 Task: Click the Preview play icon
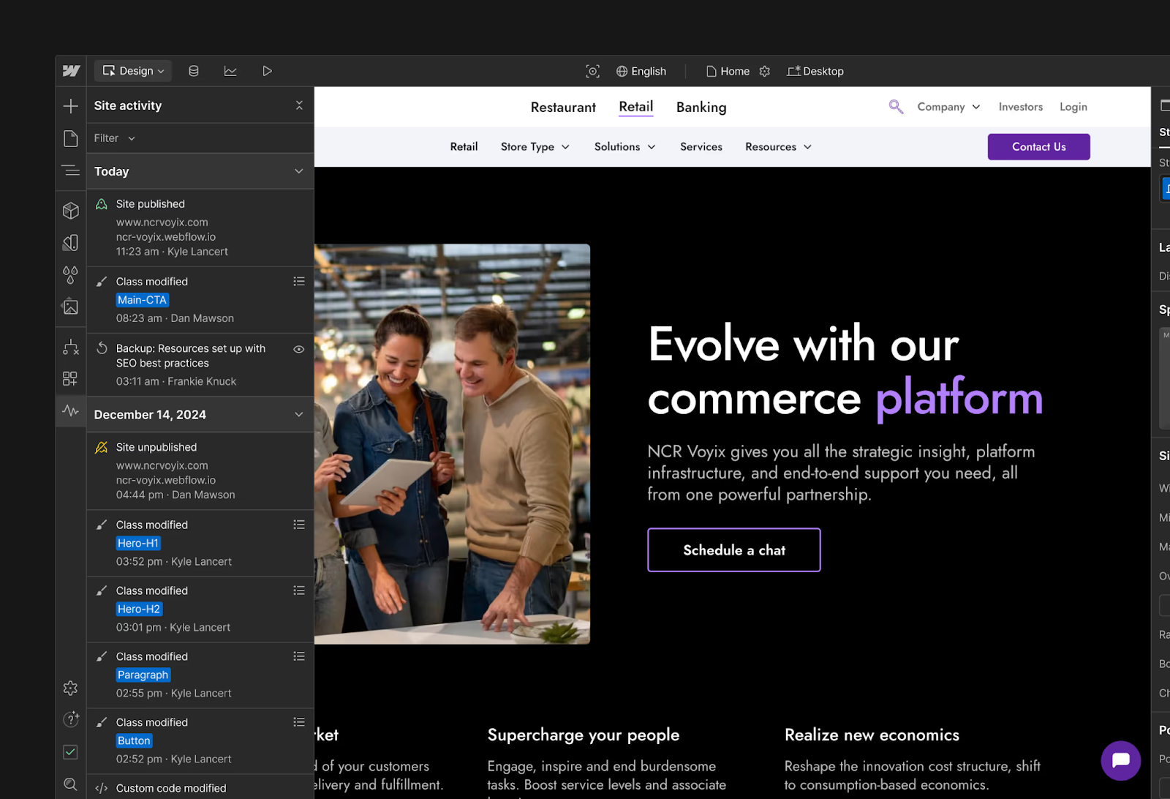[267, 71]
